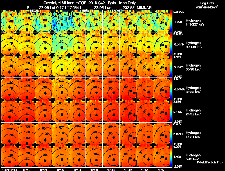Select the 12:34 panel in the 35-55 keV row
Image resolution: width=225 pixels, height=171 pixels.
coord(77,89)
